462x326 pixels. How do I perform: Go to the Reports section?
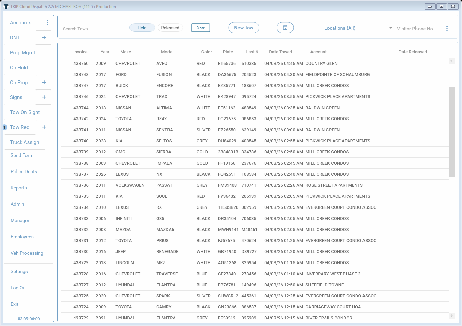click(19, 188)
